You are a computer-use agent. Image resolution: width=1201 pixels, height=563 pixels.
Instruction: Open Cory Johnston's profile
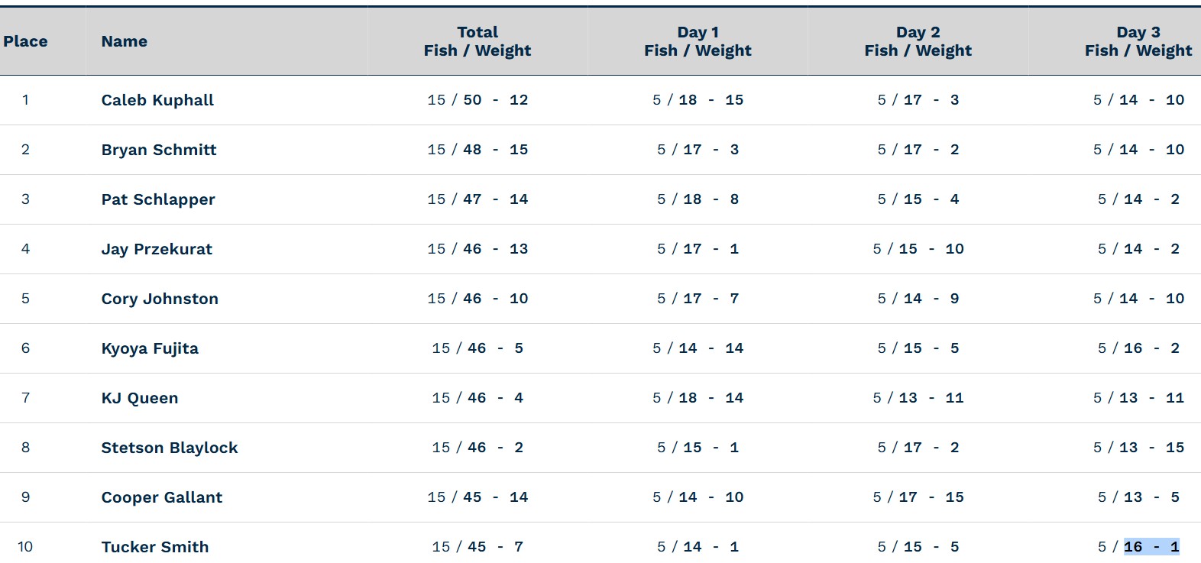tap(160, 299)
